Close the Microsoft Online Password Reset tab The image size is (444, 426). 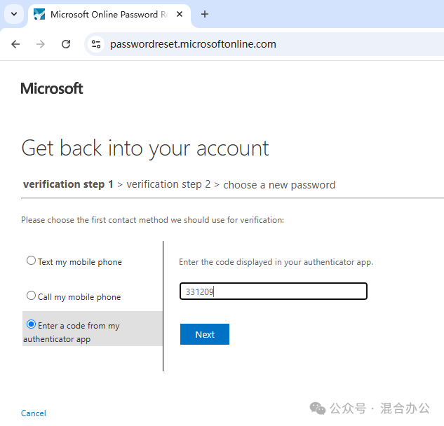(x=180, y=14)
